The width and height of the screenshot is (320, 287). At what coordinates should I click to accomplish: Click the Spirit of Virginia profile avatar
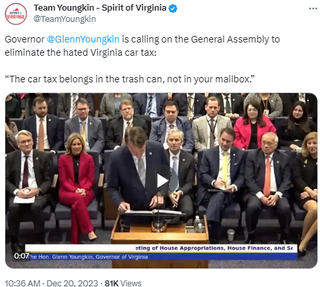click(x=16, y=14)
